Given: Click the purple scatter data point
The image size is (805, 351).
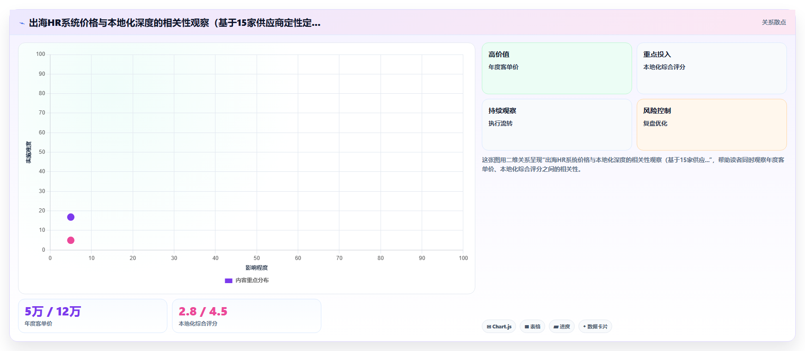Looking at the screenshot, I should (x=71, y=217).
